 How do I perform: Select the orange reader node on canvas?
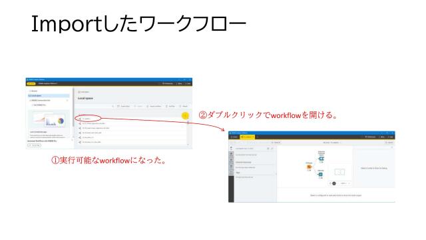[309, 167]
